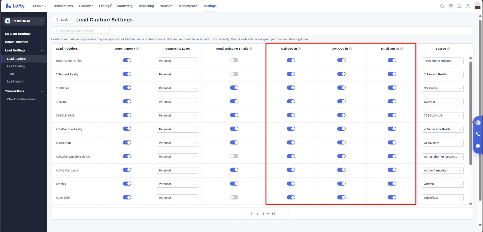Show help for Auto-Import column
This screenshot has width=483, height=232.
pos(138,49)
